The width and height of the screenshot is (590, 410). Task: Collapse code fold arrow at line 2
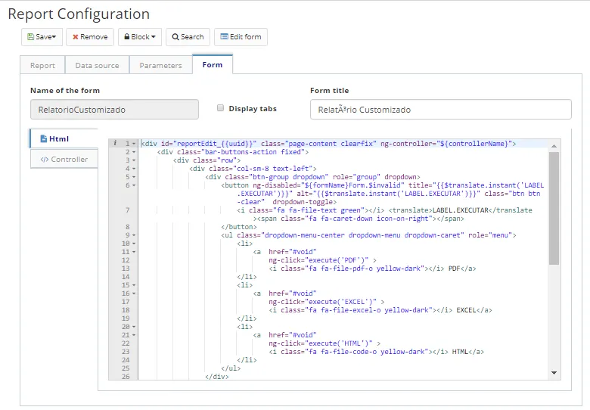point(134,152)
